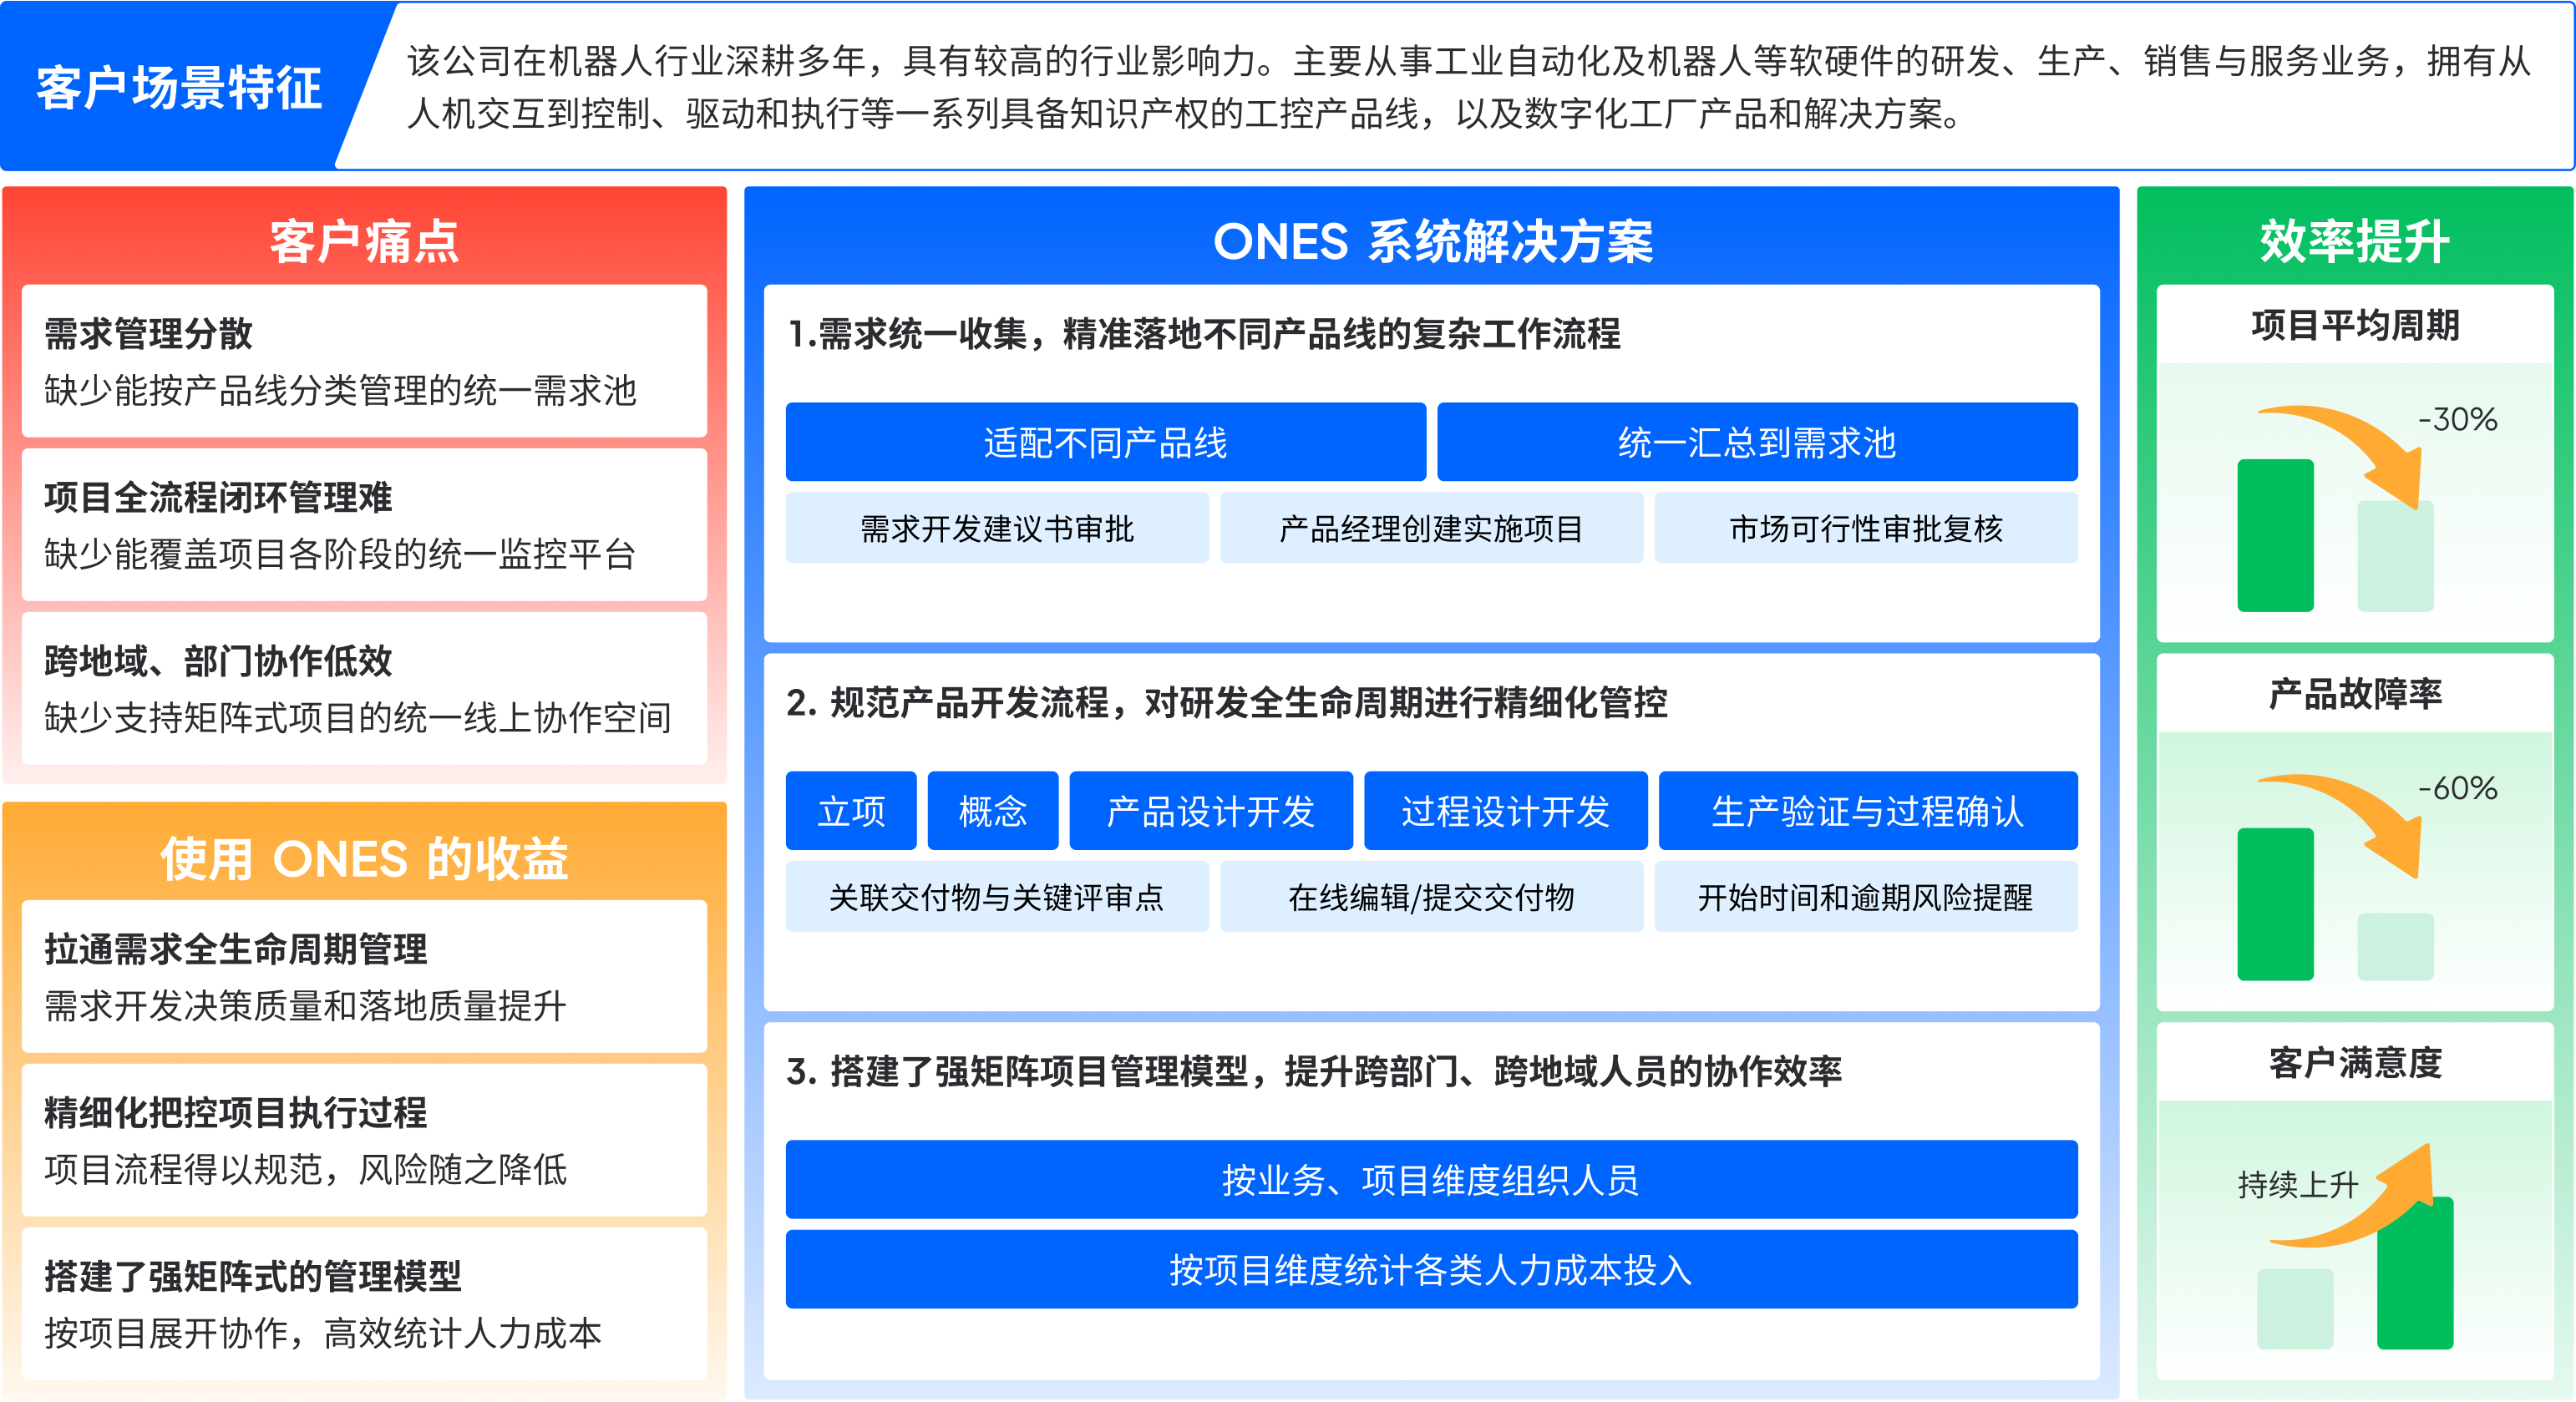Click the 项目全流程闭环管理难 card heading
The image size is (2576, 1402).
coord(218,497)
